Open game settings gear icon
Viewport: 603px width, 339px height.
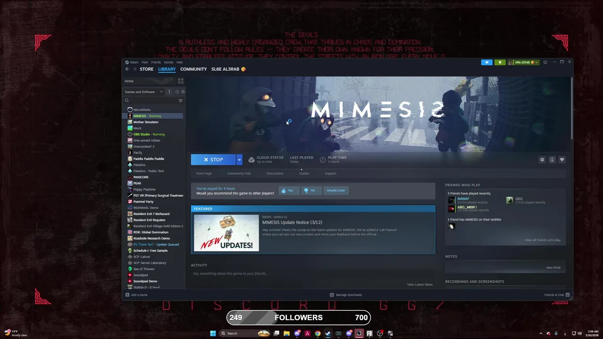click(542, 160)
